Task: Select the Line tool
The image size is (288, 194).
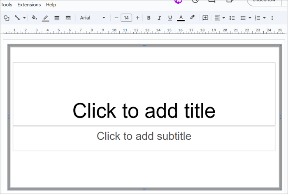Action: (17, 18)
